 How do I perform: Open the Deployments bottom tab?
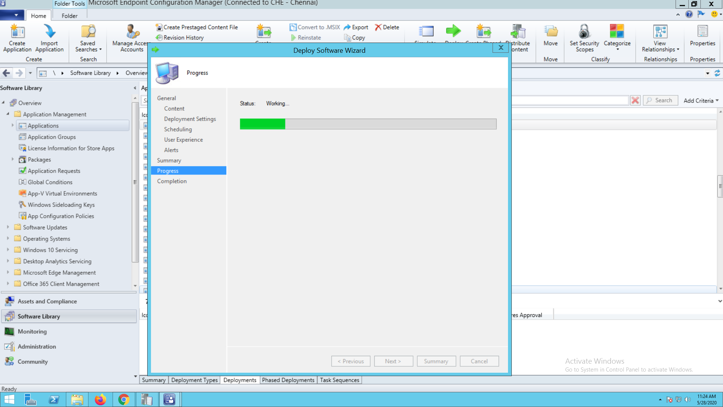tap(239, 380)
